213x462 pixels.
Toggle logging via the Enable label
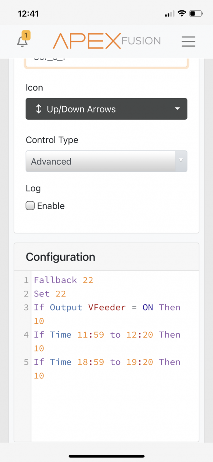51,206
